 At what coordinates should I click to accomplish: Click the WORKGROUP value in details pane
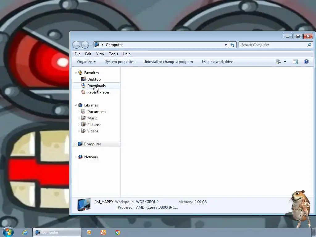point(147,202)
